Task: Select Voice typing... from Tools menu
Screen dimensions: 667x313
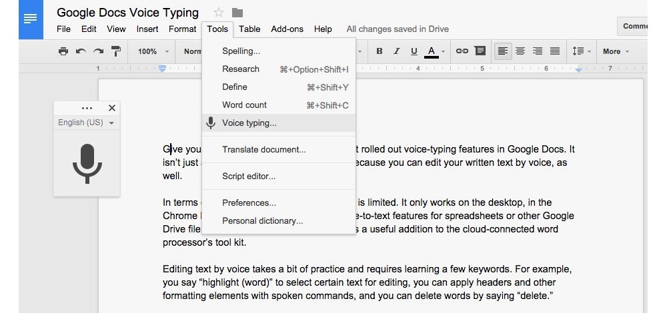Action: click(x=249, y=123)
